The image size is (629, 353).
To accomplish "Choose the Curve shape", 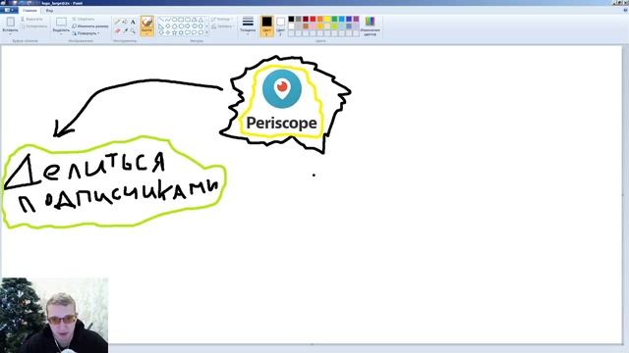I will point(168,20).
